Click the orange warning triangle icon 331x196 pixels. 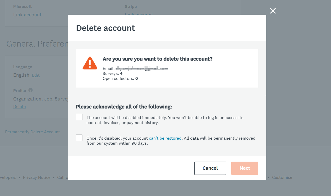tap(90, 63)
